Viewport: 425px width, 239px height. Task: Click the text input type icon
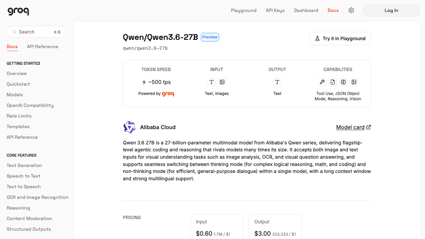click(x=212, y=82)
